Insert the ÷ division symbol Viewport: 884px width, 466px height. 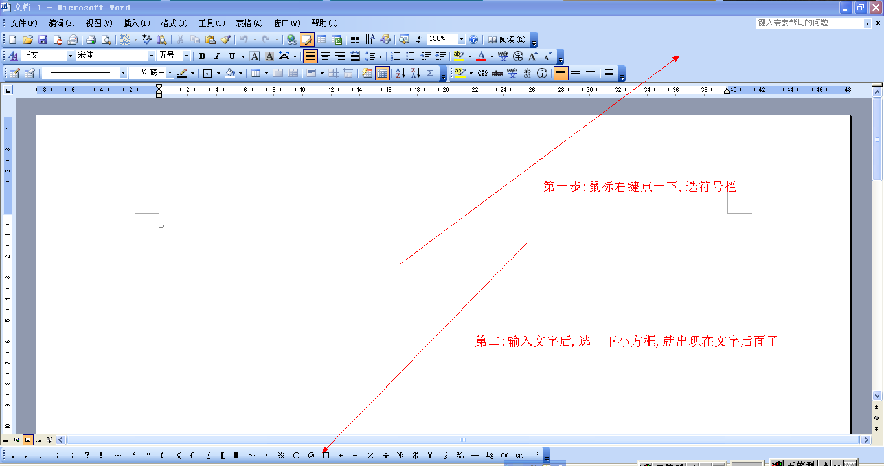(385, 455)
